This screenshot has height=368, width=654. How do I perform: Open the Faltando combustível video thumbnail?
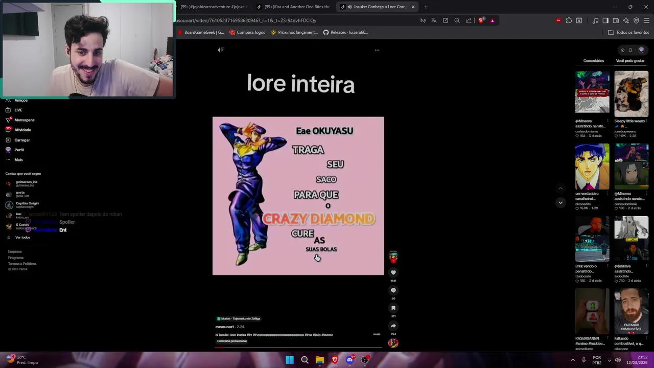[631, 312]
